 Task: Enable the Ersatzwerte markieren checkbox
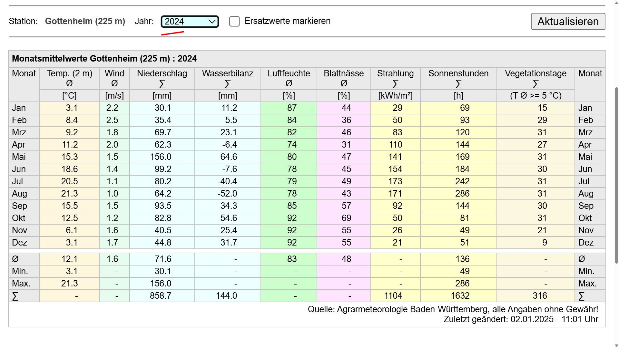[x=234, y=22]
